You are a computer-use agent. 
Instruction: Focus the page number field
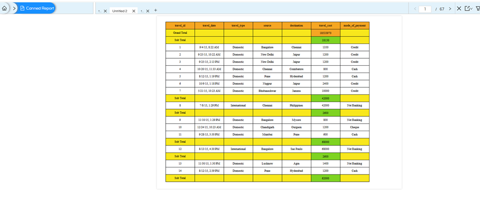click(425, 9)
